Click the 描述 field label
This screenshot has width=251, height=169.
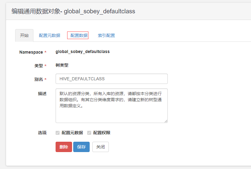[x=42, y=94]
